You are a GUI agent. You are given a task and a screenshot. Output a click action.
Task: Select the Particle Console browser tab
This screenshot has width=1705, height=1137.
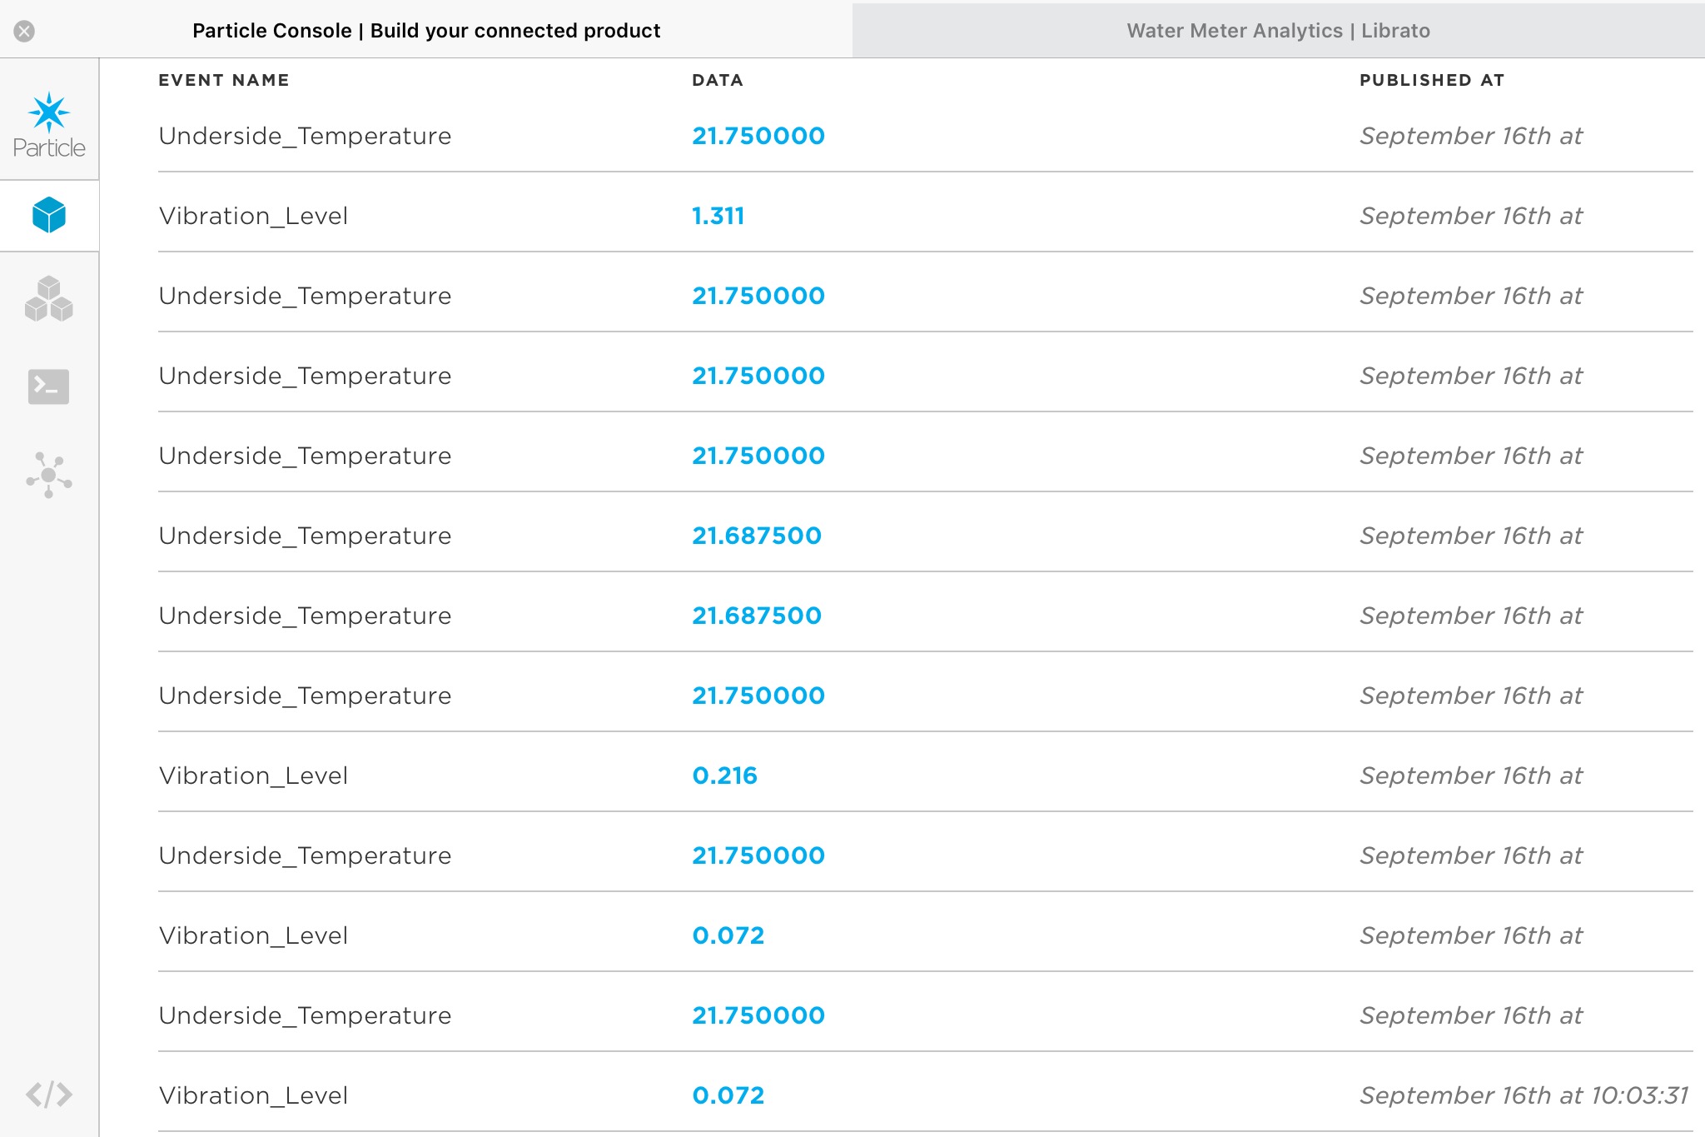[x=426, y=31]
